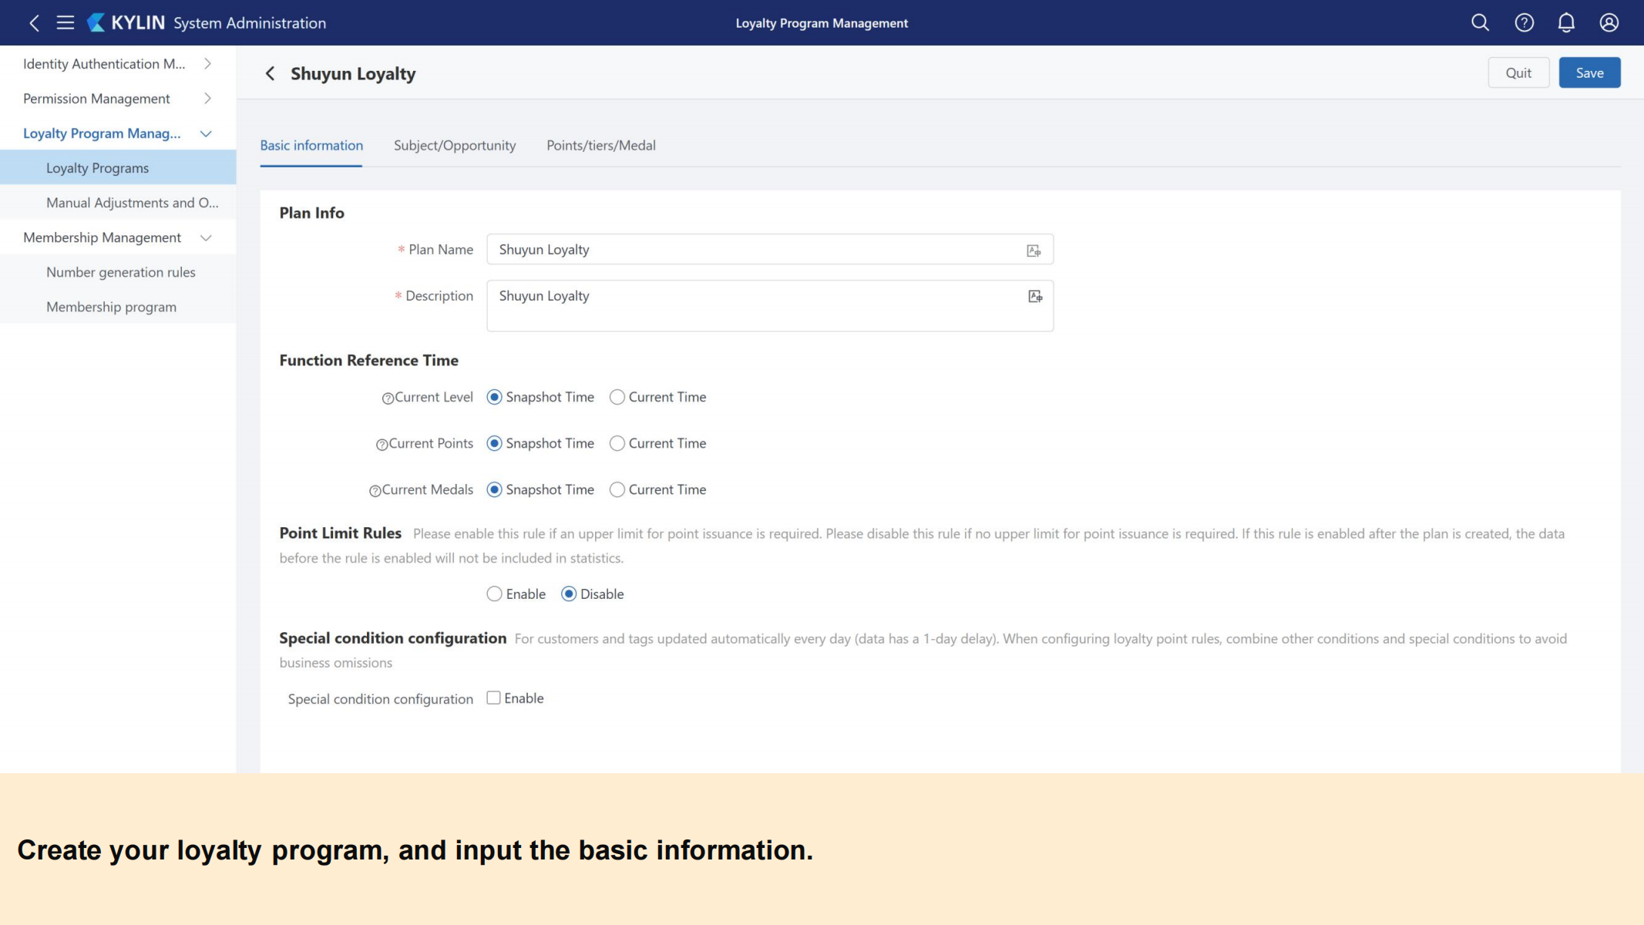Click help icon next to Current Medals
Screen dimensions: 1644x925
click(375, 491)
